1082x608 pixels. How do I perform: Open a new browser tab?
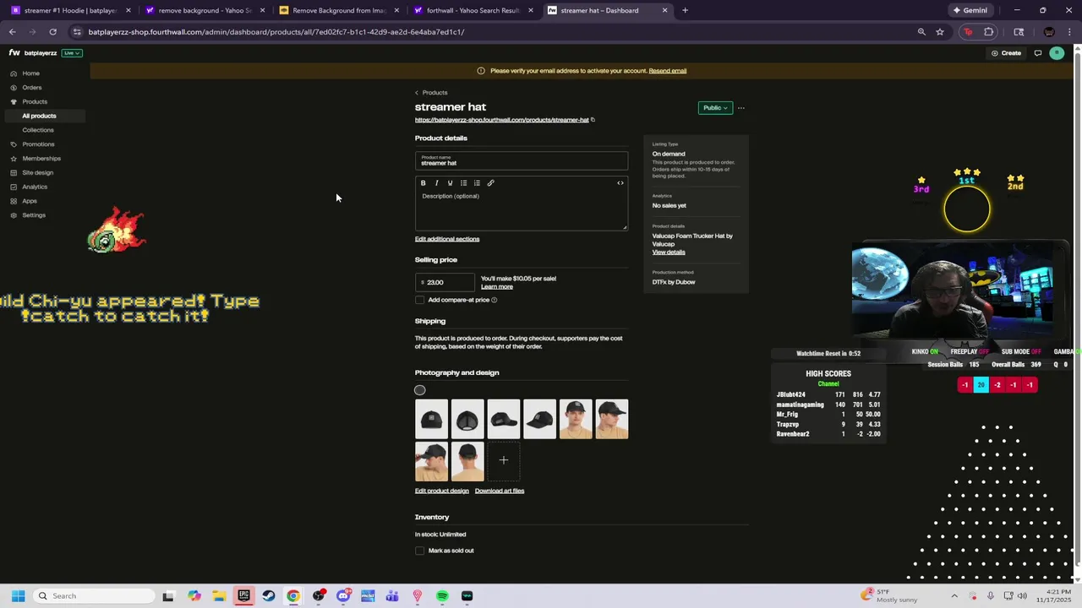pos(685,10)
